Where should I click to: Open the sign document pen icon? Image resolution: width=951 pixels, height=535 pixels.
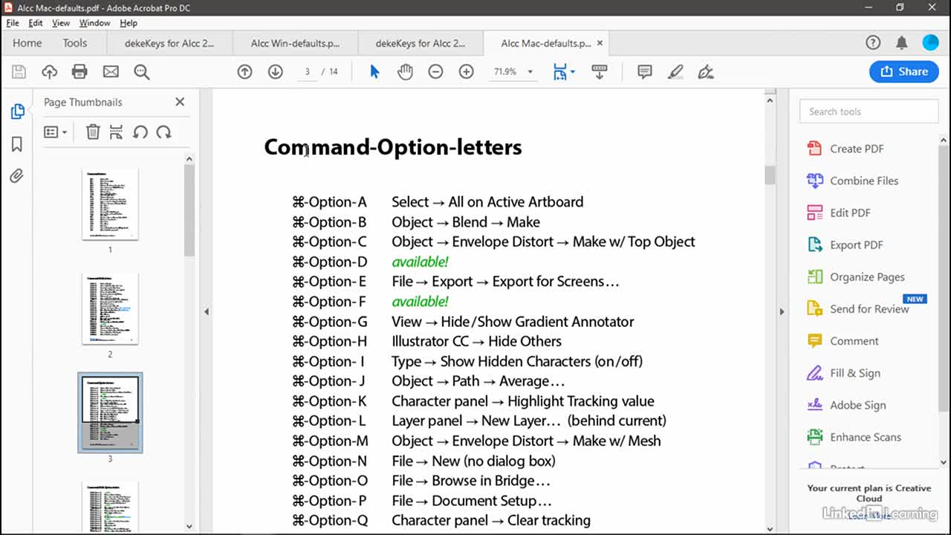tap(706, 72)
